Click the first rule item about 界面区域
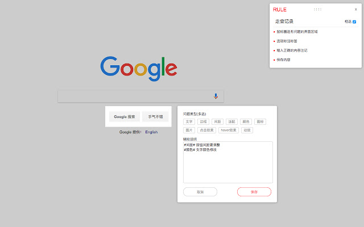 pos(297,32)
